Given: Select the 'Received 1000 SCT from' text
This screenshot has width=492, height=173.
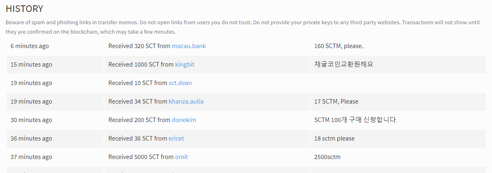Looking at the screenshot, I should coord(141,65).
